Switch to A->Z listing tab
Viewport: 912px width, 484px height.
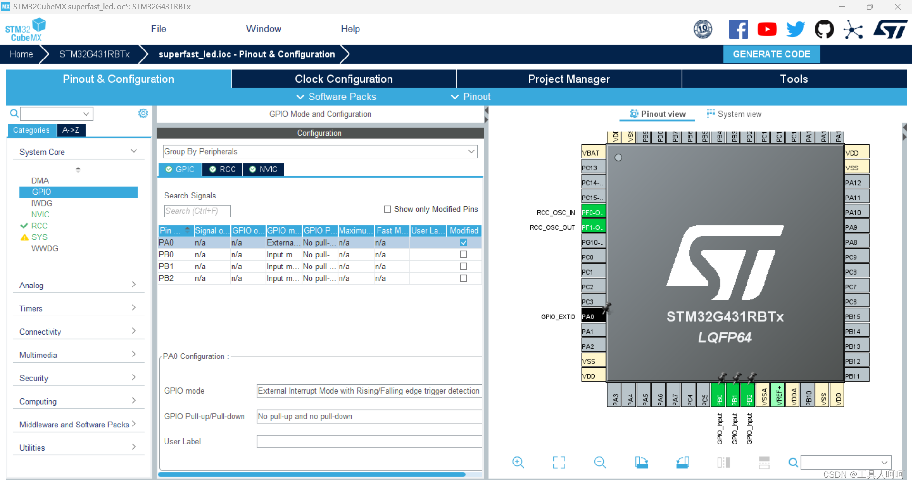tap(71, 130)
